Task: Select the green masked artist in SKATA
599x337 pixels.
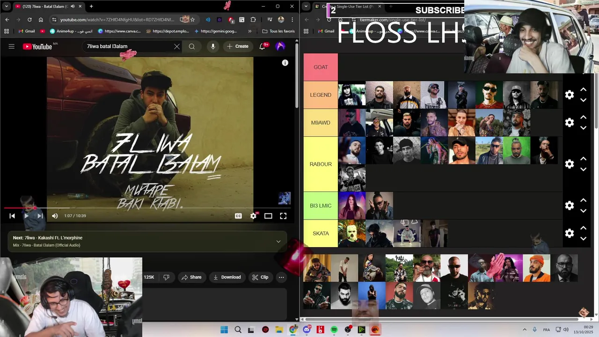Action: (352, 234)
